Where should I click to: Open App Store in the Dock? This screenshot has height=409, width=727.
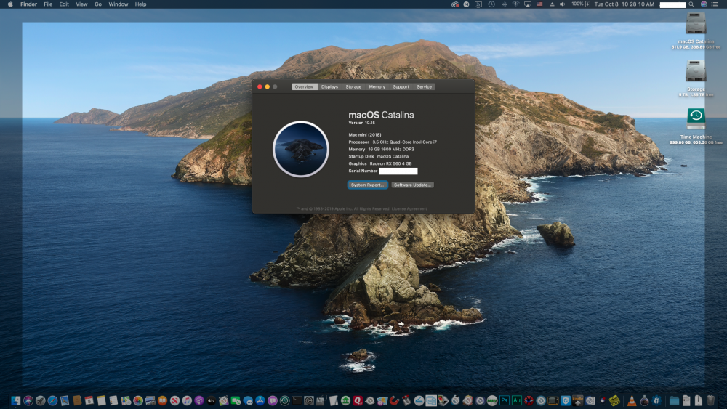(x=260, y=401)
